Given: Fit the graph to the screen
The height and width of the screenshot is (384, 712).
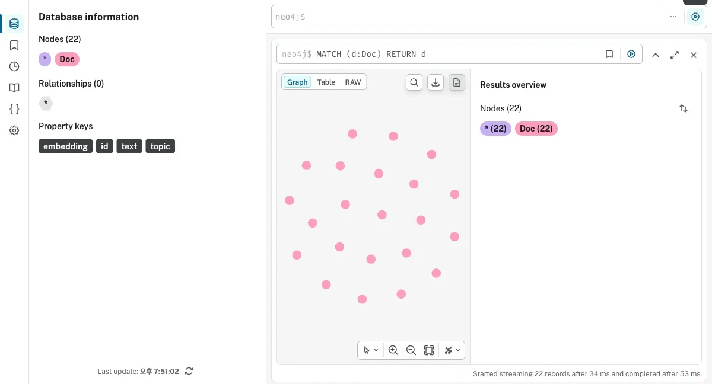Looking at the screenshot, I should [429, 350].
